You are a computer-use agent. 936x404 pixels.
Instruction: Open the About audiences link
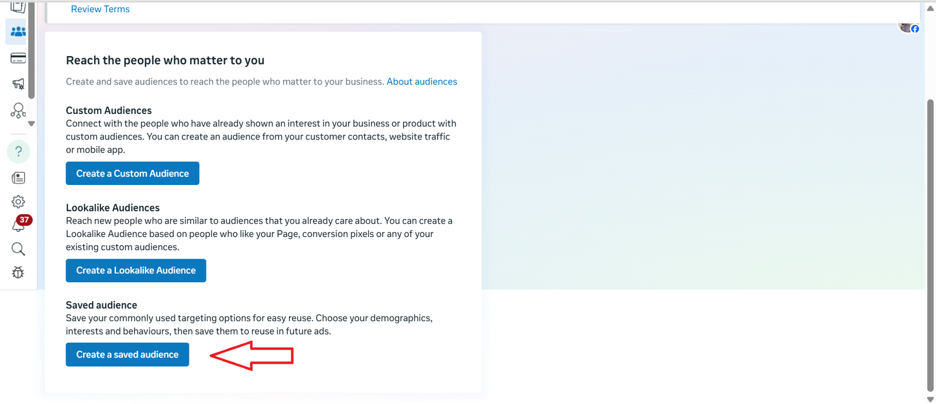422,82
